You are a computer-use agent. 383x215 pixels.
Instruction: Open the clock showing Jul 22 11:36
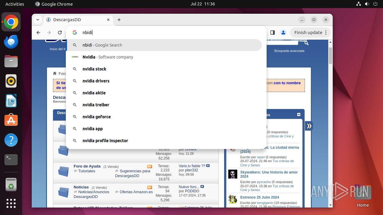(203, 4)
